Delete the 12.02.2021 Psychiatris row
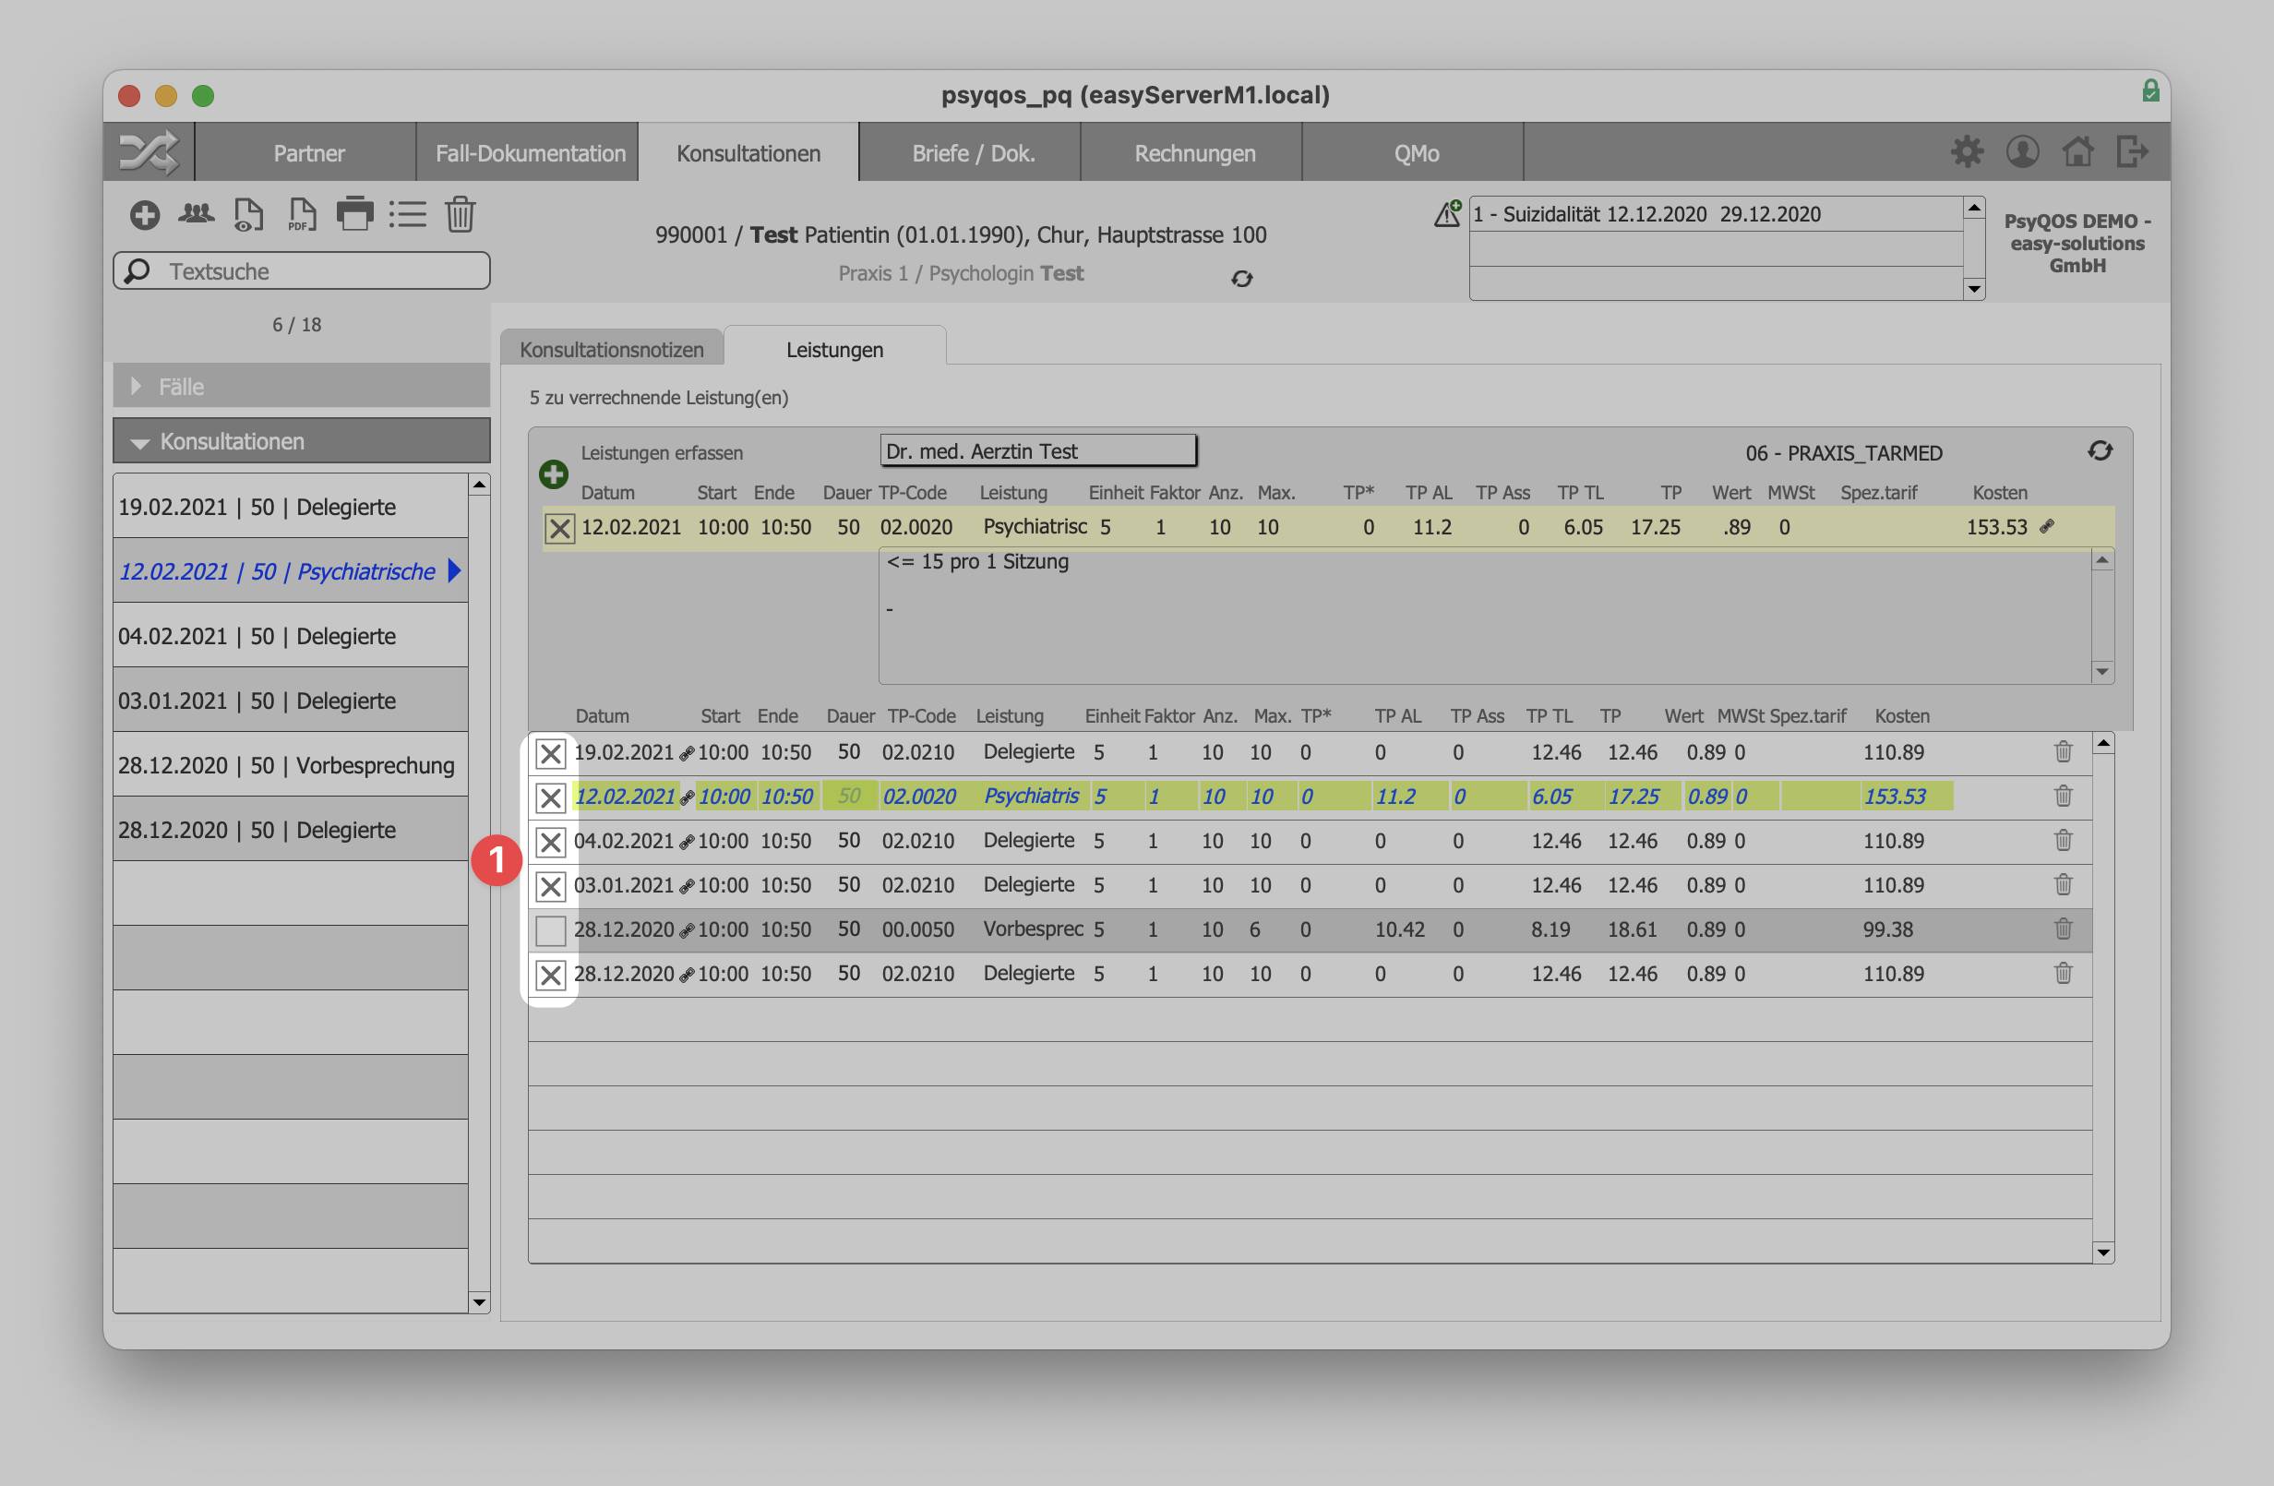2274x1486 pixels. (x=2063, y=796)
